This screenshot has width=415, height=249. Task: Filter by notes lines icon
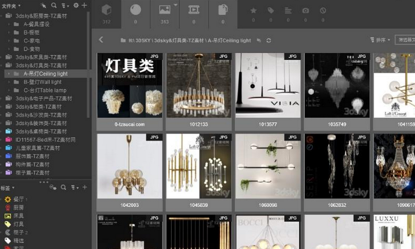click(x=288, y=10)
